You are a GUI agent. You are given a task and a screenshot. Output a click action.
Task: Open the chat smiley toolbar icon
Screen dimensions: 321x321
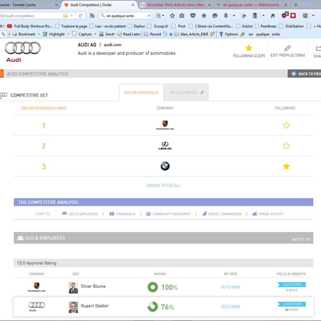[215, 16]
